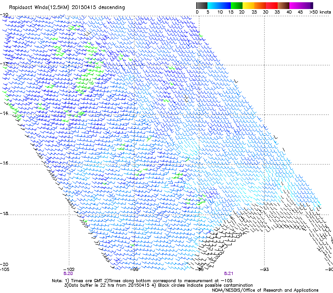This screenshot has width=333, height=293.
Task: Click the note line about Data buffer 22 hrs
Action: click(x=158, y=285)
